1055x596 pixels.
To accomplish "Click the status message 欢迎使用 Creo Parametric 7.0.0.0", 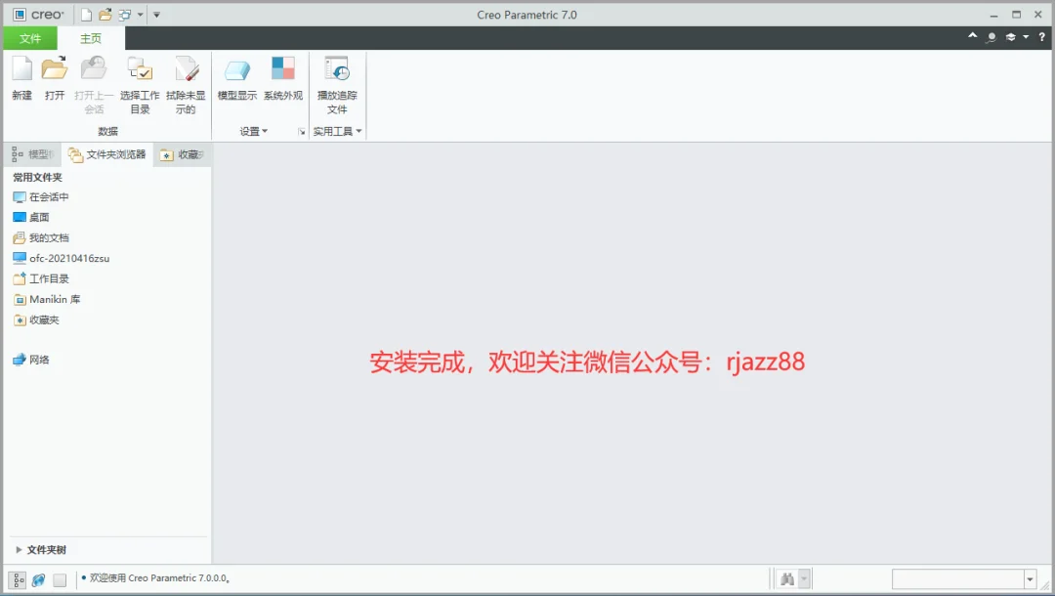I will 160,577.
